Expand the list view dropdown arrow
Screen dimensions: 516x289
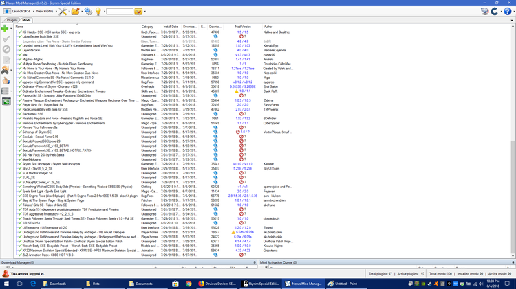click(11, 91)
